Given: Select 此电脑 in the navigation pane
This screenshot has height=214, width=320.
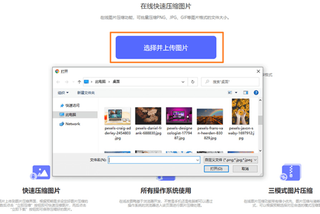Looking at the screenshot, I should coord(75,115).
